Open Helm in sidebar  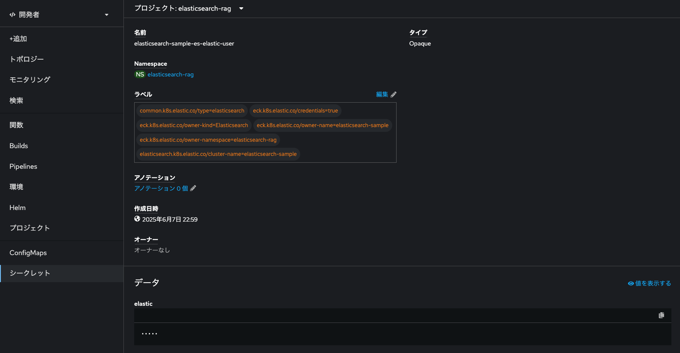coord(62,207)
